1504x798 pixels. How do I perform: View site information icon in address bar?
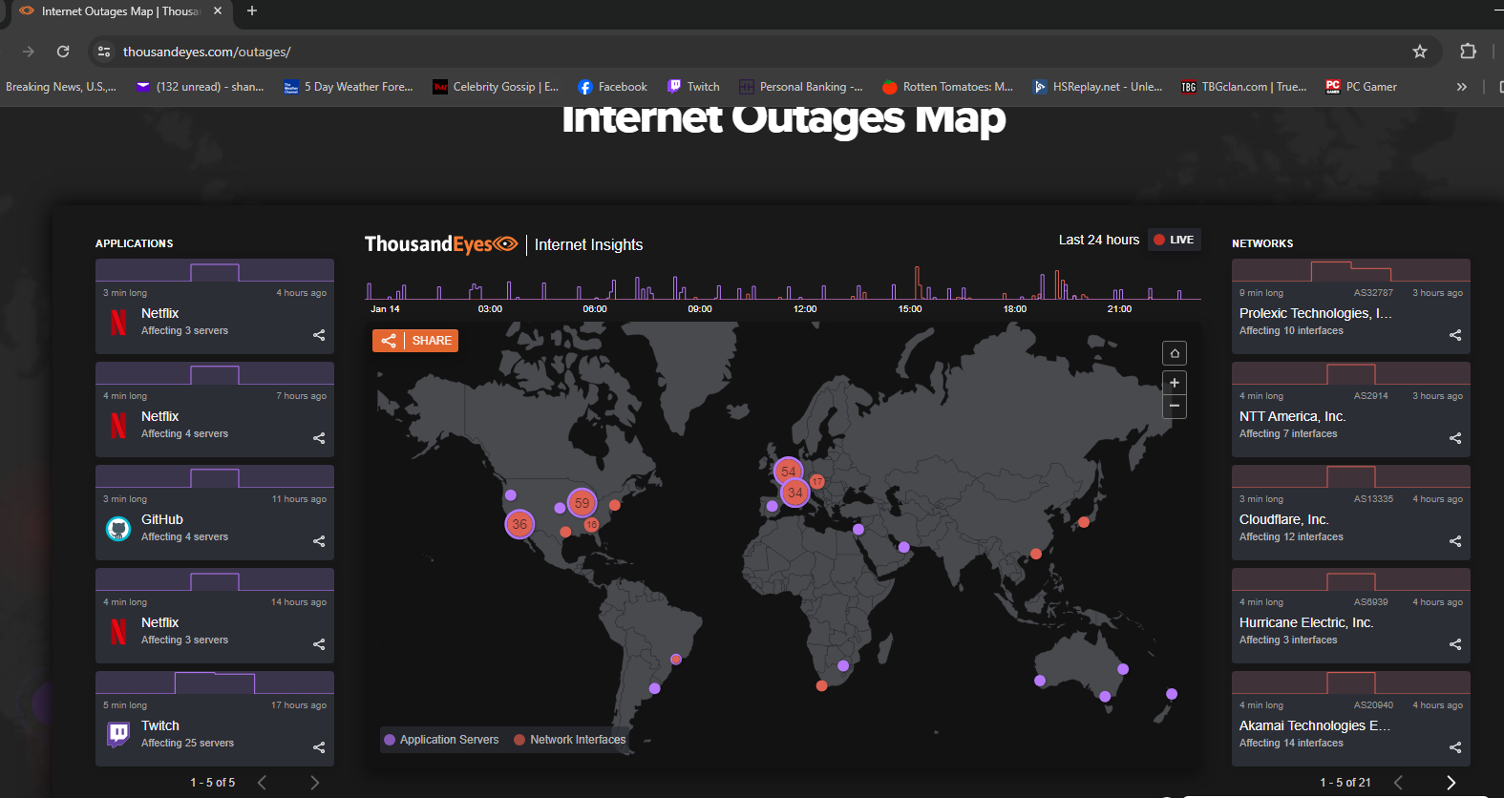(x=104, y=52)
